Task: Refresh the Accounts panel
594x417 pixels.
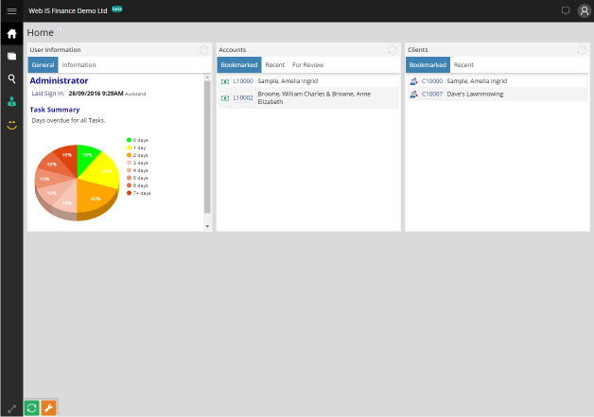Action: (x=393, y=49)
